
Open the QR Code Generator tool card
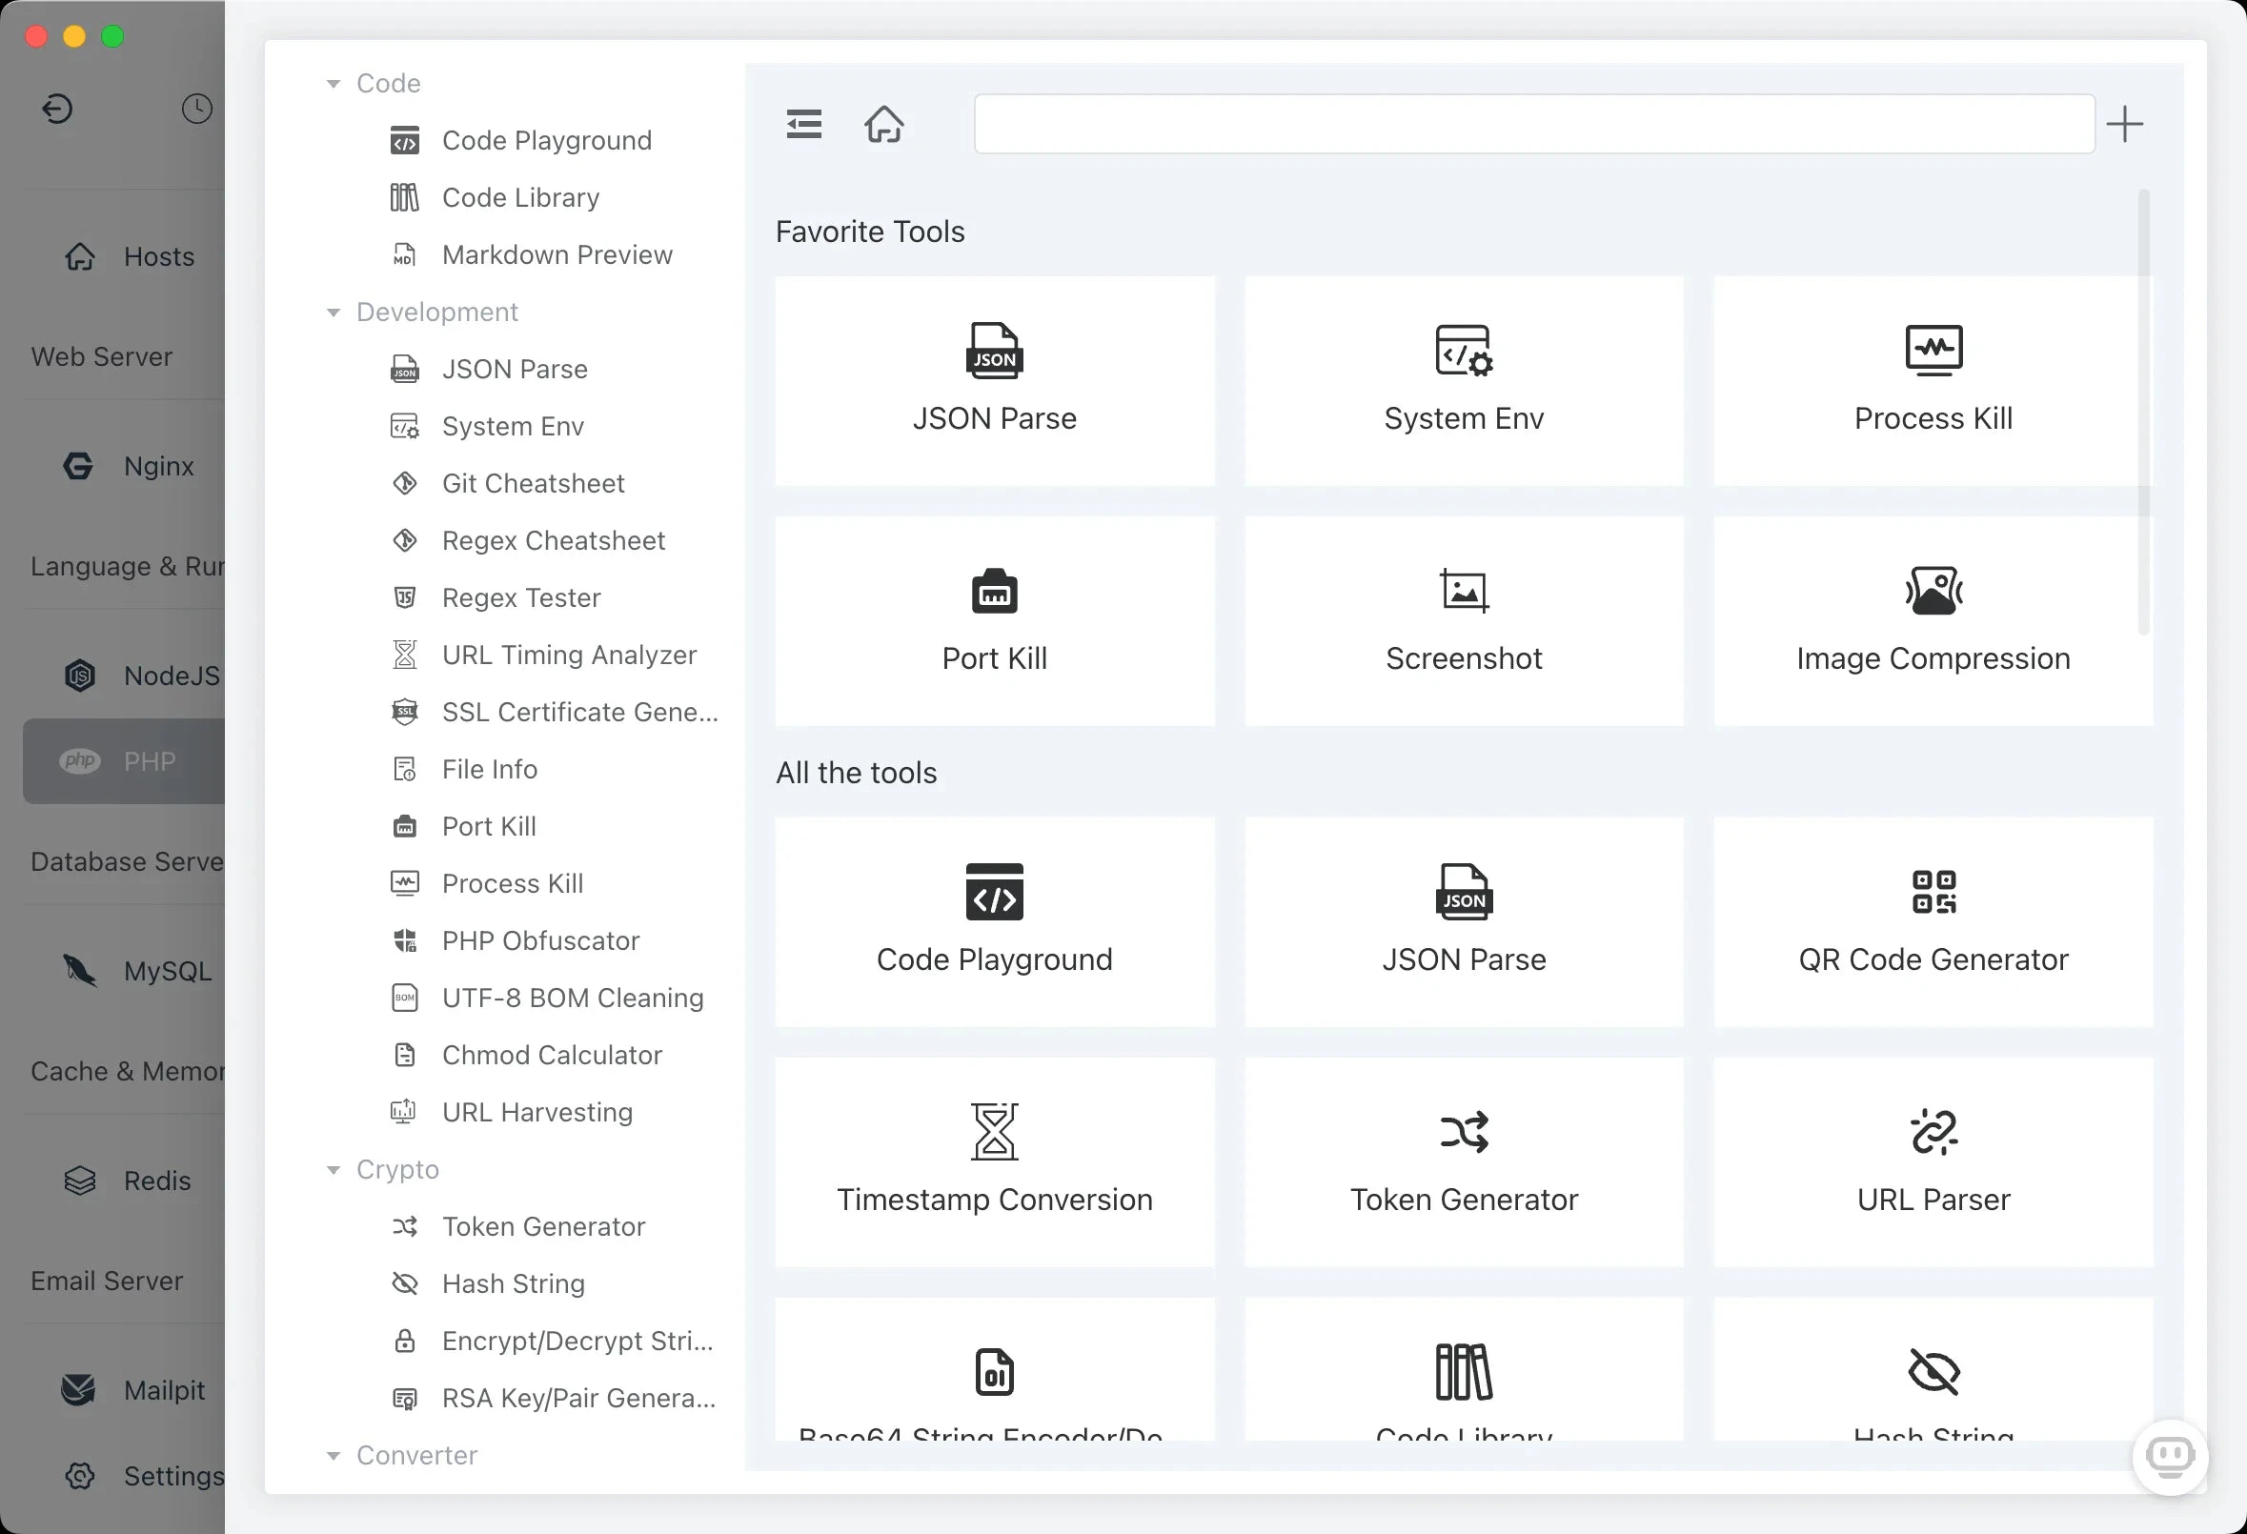(1933, 922)
